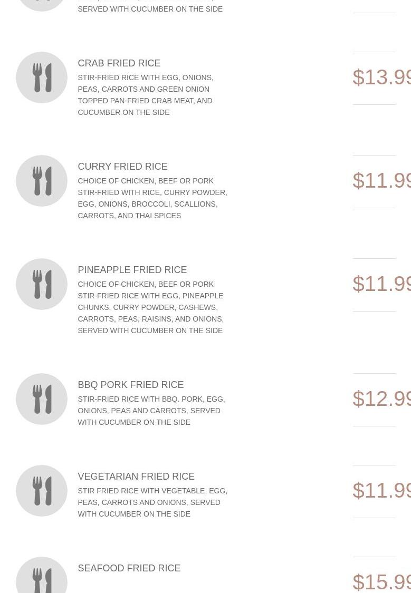Click the $12.99 BBQ Pork price
411x593 pixels.
tap(381, 399)
